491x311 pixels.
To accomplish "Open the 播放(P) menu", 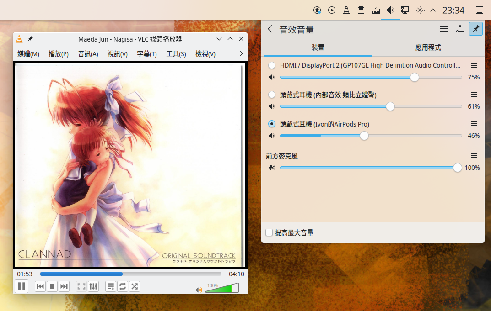I will pos(59,54).
